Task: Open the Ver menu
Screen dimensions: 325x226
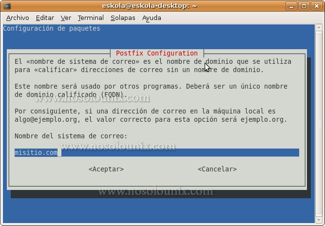Action: tap(66, 18)
